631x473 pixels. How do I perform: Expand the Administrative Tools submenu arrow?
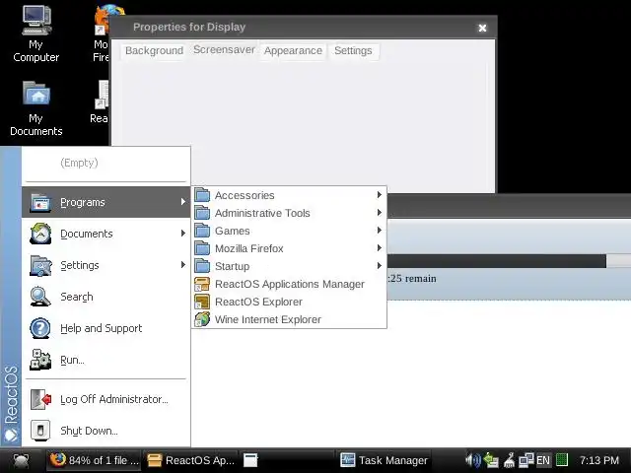tap(379, 213)
